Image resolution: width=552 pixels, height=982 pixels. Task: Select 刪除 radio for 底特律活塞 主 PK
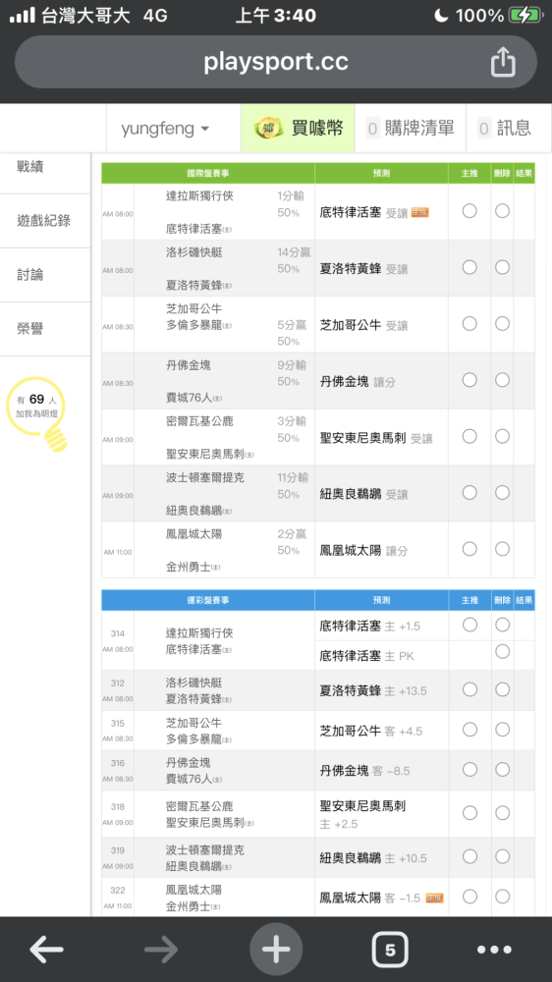click(x=502, y=651)
